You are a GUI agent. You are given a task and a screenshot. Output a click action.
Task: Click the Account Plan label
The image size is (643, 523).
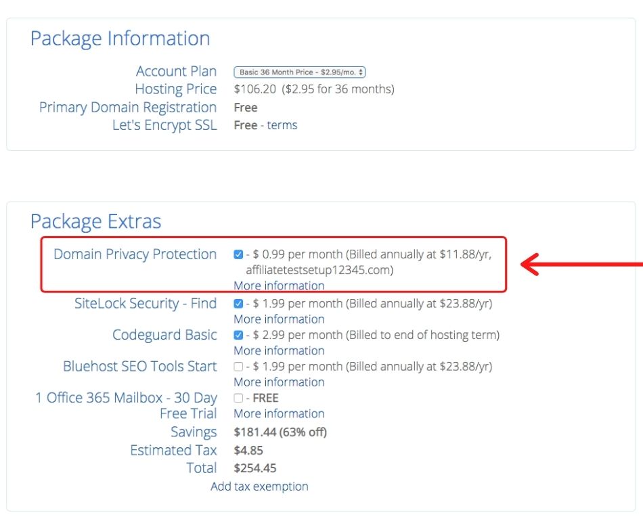177,71
